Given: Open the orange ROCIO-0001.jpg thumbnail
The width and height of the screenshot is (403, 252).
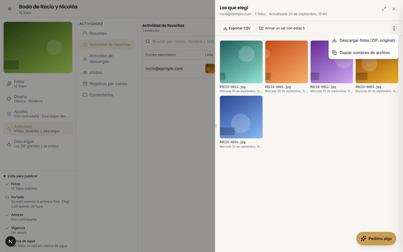Looking at the screenshot, I should pyautogui.click(x=286, y=62).
